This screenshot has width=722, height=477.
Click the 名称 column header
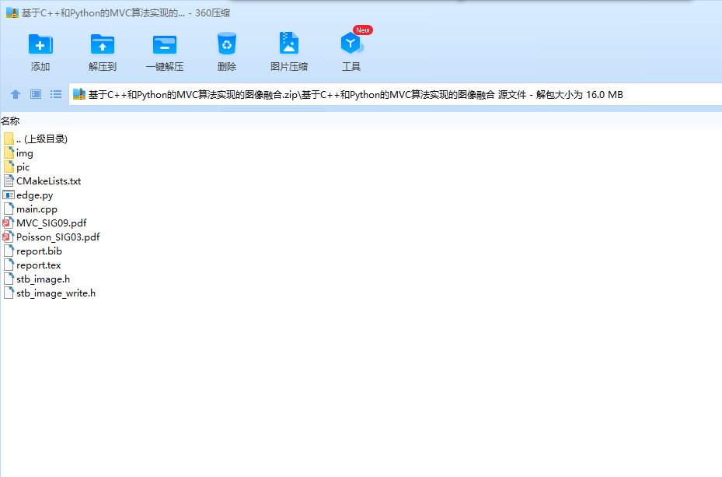click(10, 121)
